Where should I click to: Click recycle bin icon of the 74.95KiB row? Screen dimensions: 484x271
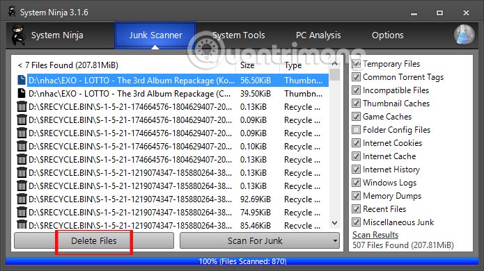pos(22,213)
